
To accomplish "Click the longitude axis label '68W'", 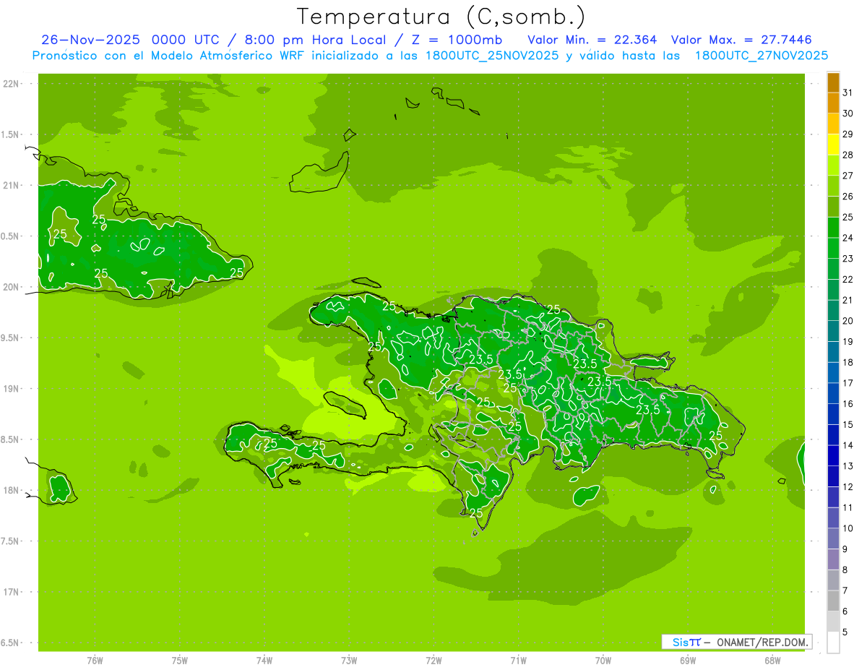I will (772, 661).
